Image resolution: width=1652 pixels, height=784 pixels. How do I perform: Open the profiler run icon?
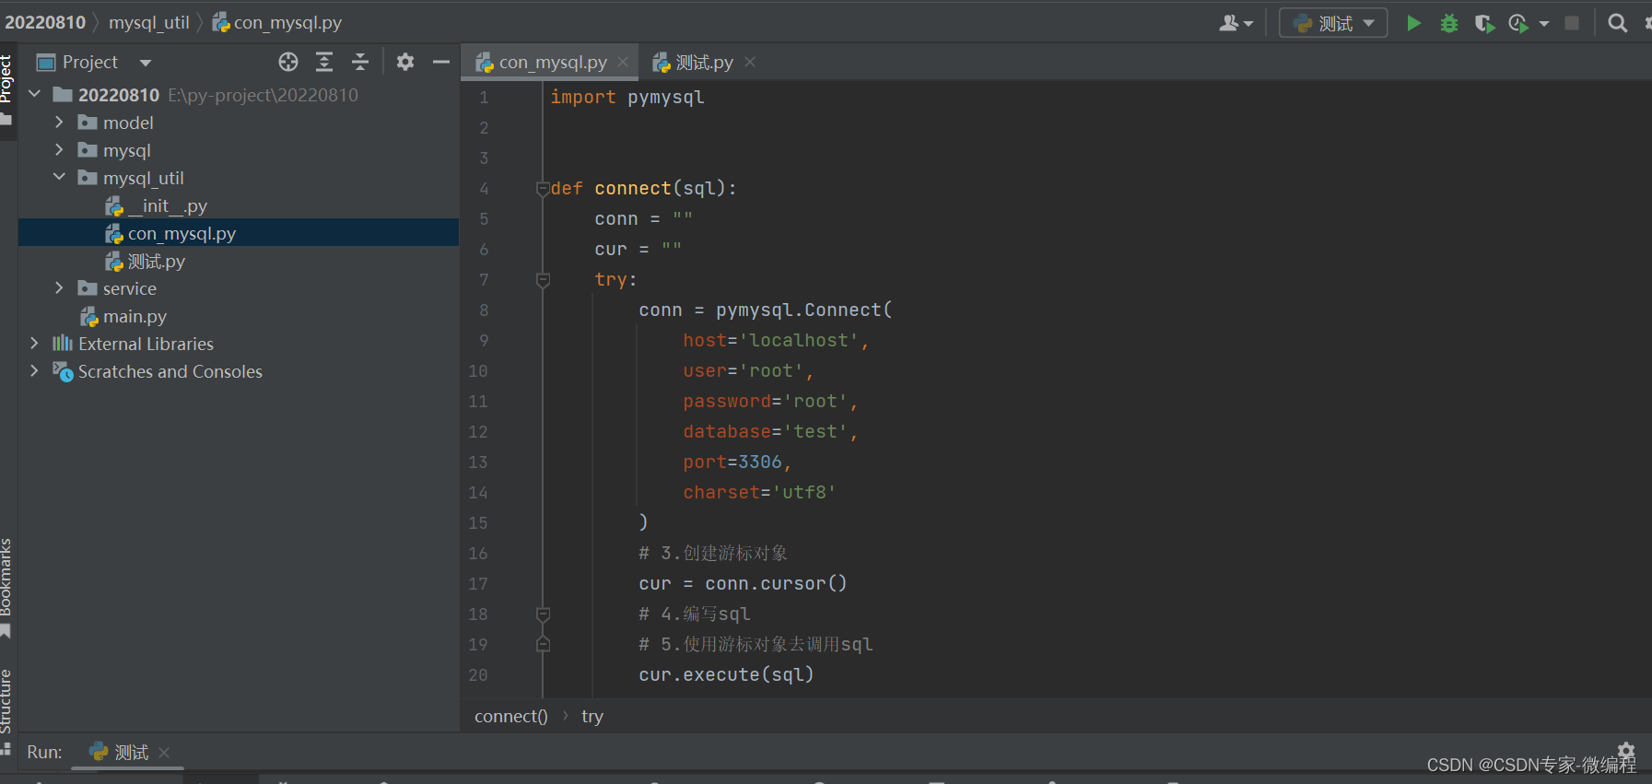pyautogui.click(x=1518, y=23)
